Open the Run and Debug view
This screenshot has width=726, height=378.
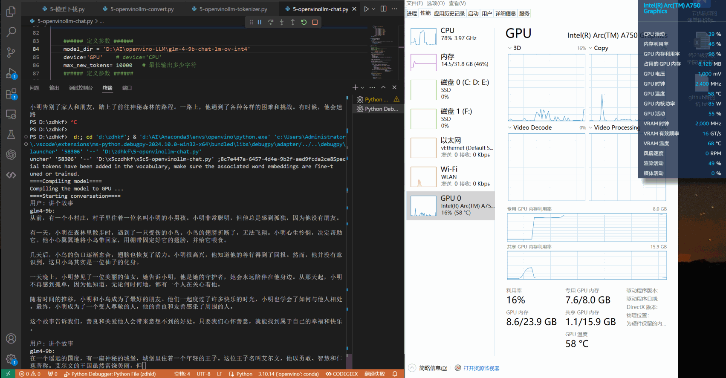click(x=11, y=73)
